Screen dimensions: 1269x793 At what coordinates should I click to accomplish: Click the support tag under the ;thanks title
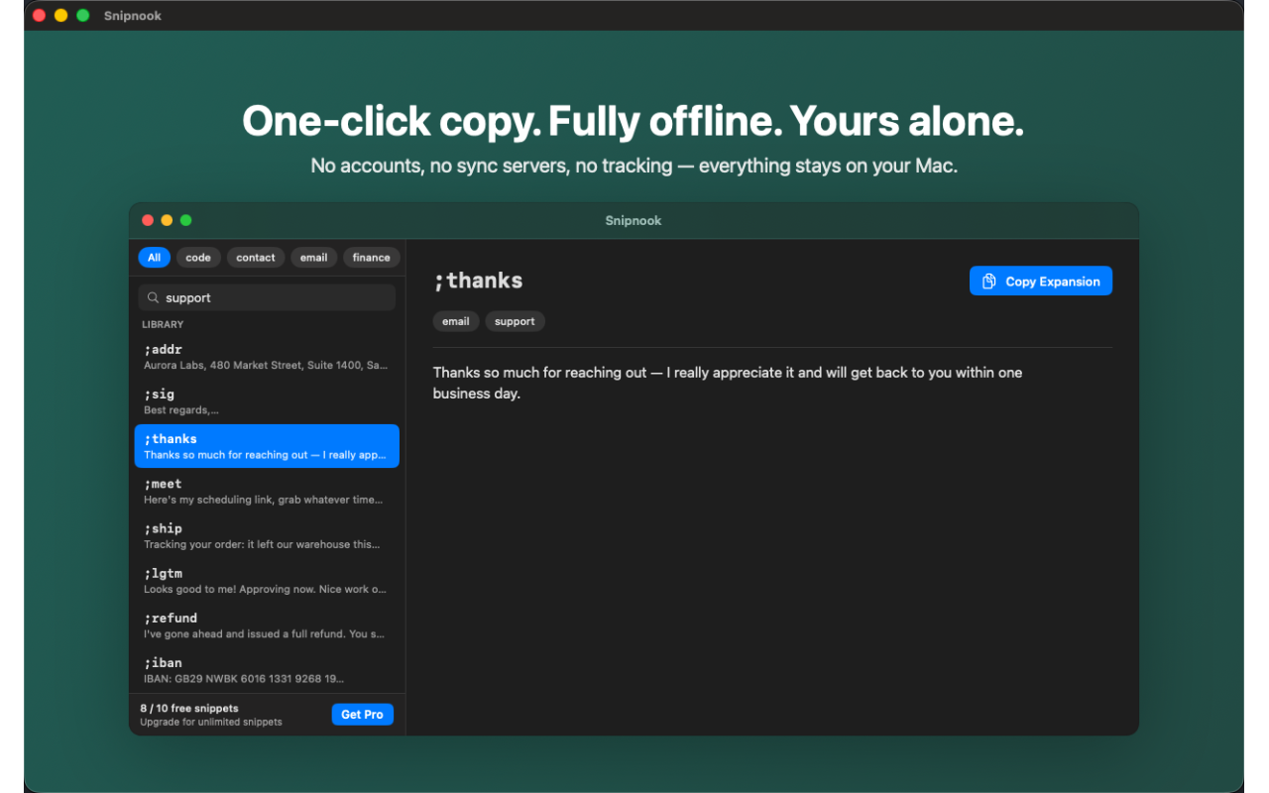515,321
